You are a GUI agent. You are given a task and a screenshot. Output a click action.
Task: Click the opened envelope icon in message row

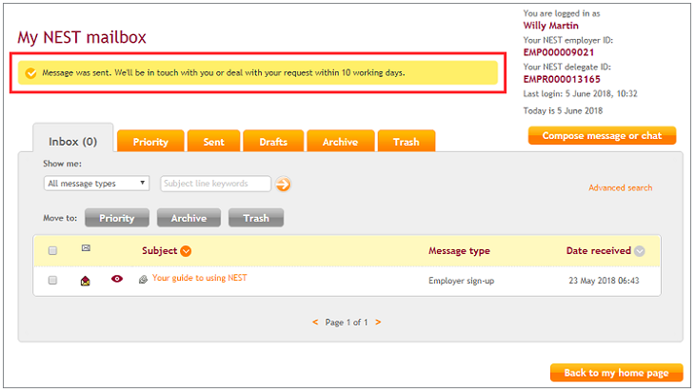(86, 281)
